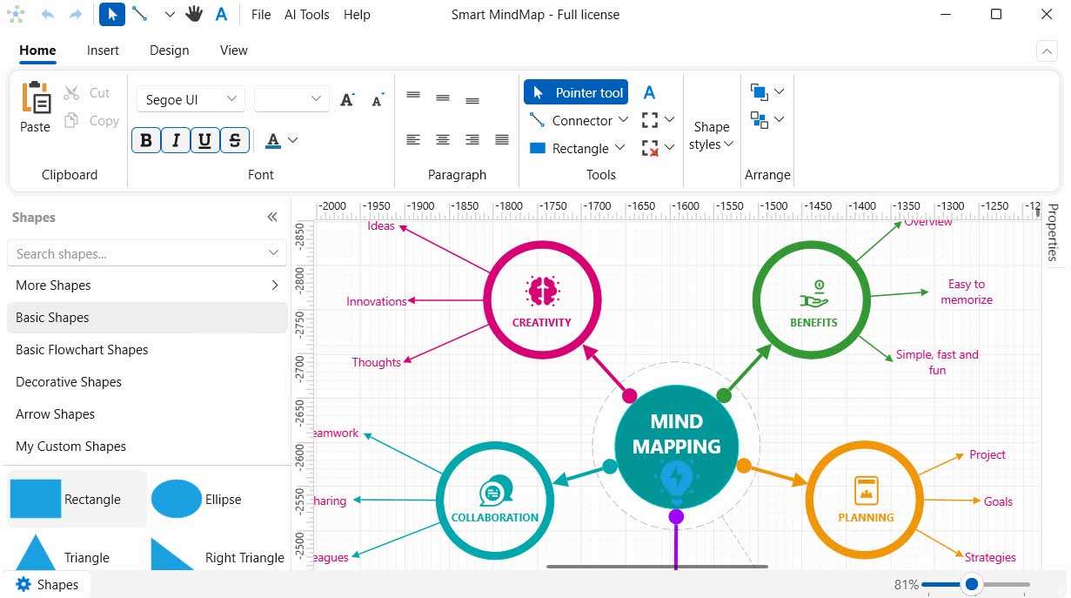Click the center align paragraph icon
The image size is (1071, 598).
coord(443,139)
